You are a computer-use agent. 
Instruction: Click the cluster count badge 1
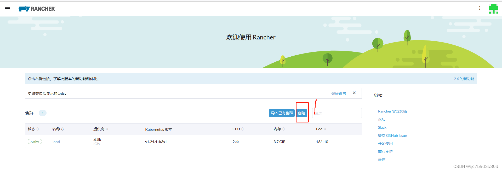click(43, 113)
